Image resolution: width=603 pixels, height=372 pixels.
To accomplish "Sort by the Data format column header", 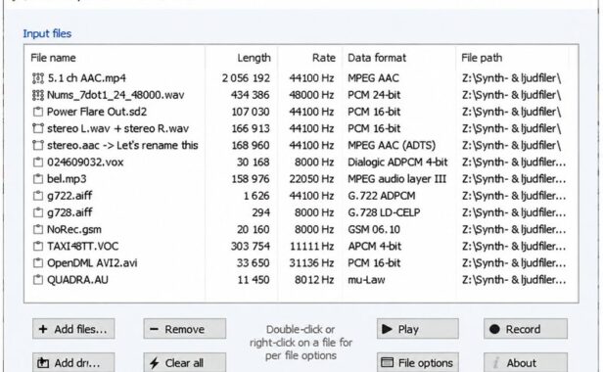I will coord(377,58).
